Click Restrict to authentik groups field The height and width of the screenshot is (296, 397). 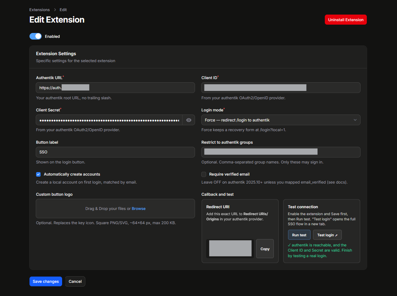click(281, 152)
